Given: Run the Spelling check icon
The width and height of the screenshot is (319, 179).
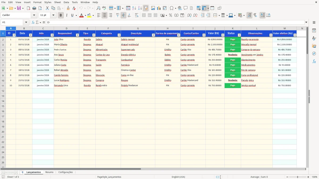Looking at the screenshot, I should (104, 8).
